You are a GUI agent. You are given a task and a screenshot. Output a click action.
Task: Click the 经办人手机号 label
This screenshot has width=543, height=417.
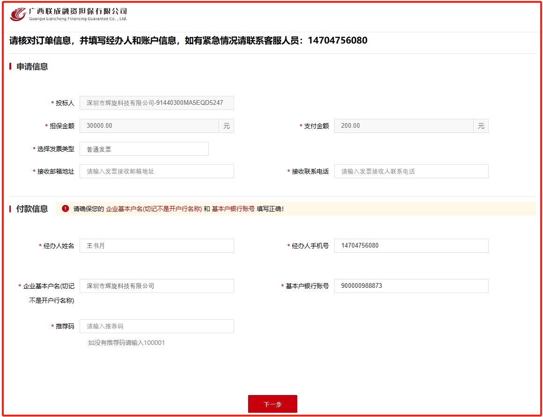pyautogui.click(x=310, y=246)
